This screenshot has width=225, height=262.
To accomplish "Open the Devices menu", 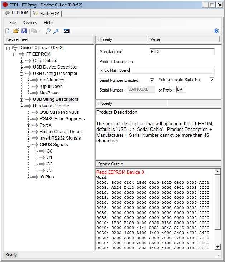I will pos(30,23).
